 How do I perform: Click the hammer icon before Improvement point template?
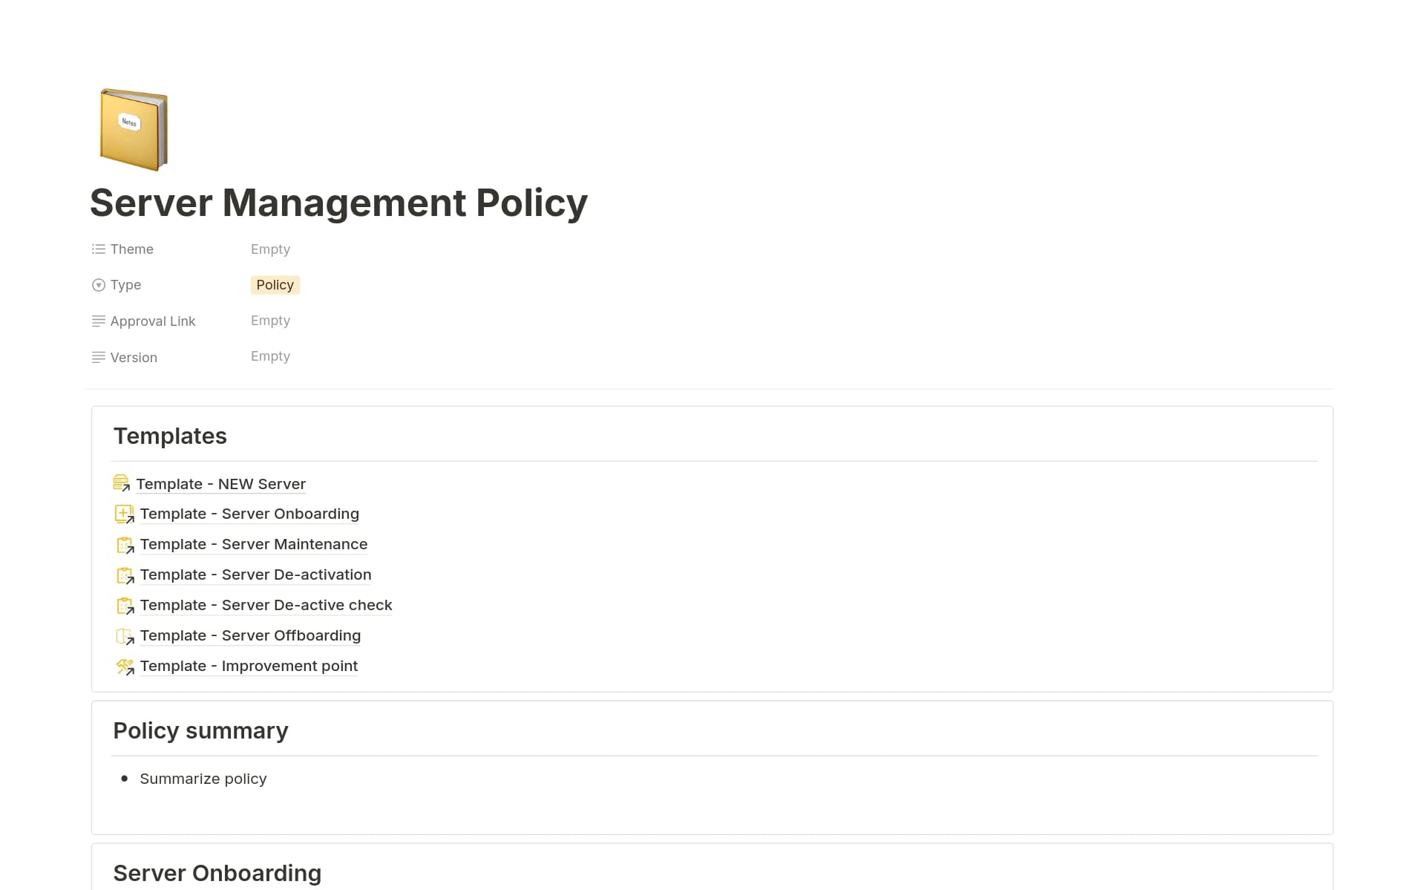(125, 666)
